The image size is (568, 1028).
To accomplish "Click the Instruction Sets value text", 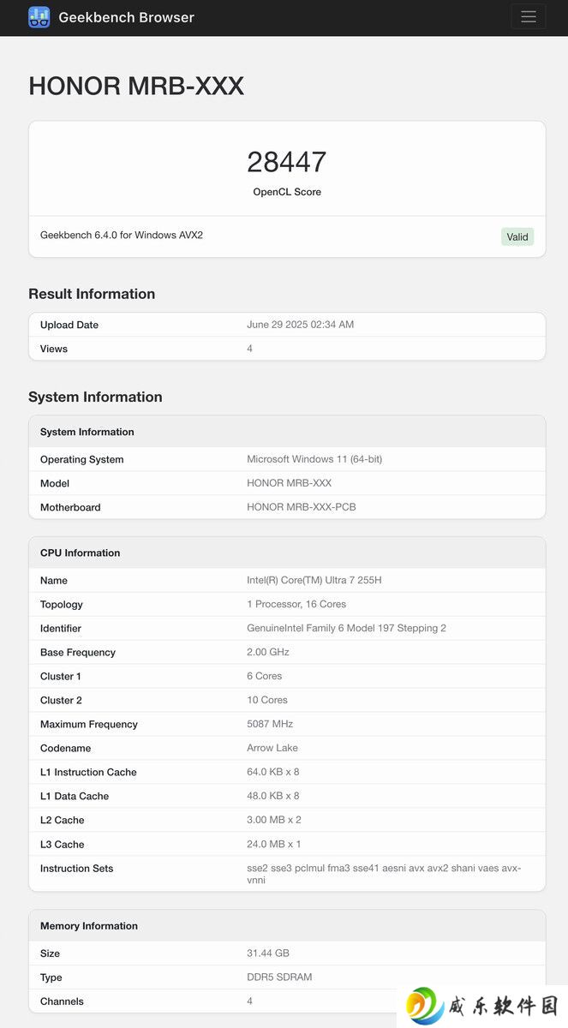I will click(384, 874).
